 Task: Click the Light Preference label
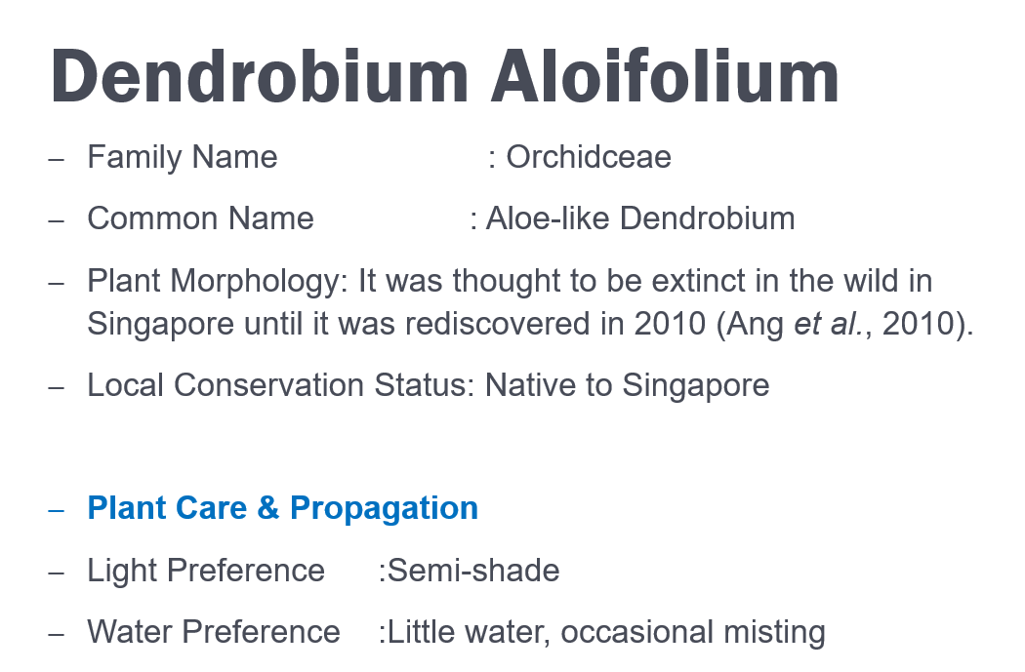pyautogui.click(x=206, y=571)
